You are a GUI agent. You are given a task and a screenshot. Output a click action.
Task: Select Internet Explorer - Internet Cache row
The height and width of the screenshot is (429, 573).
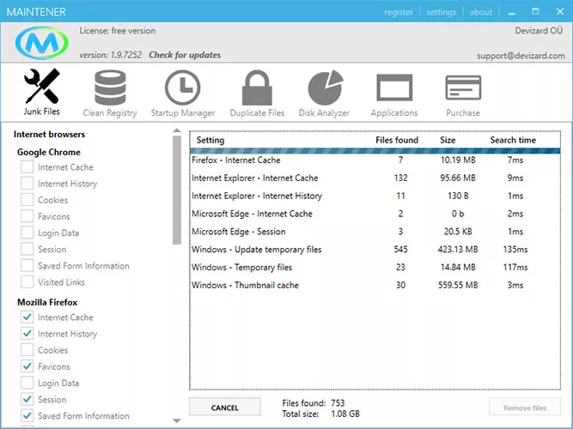click(x=375, y=178)
